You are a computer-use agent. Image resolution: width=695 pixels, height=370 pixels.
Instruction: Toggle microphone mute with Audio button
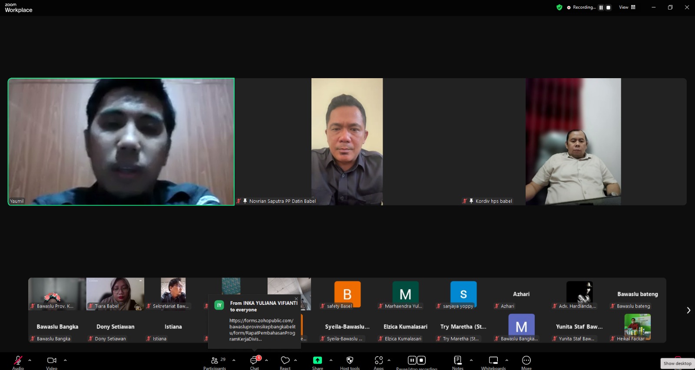click(18, 360)
